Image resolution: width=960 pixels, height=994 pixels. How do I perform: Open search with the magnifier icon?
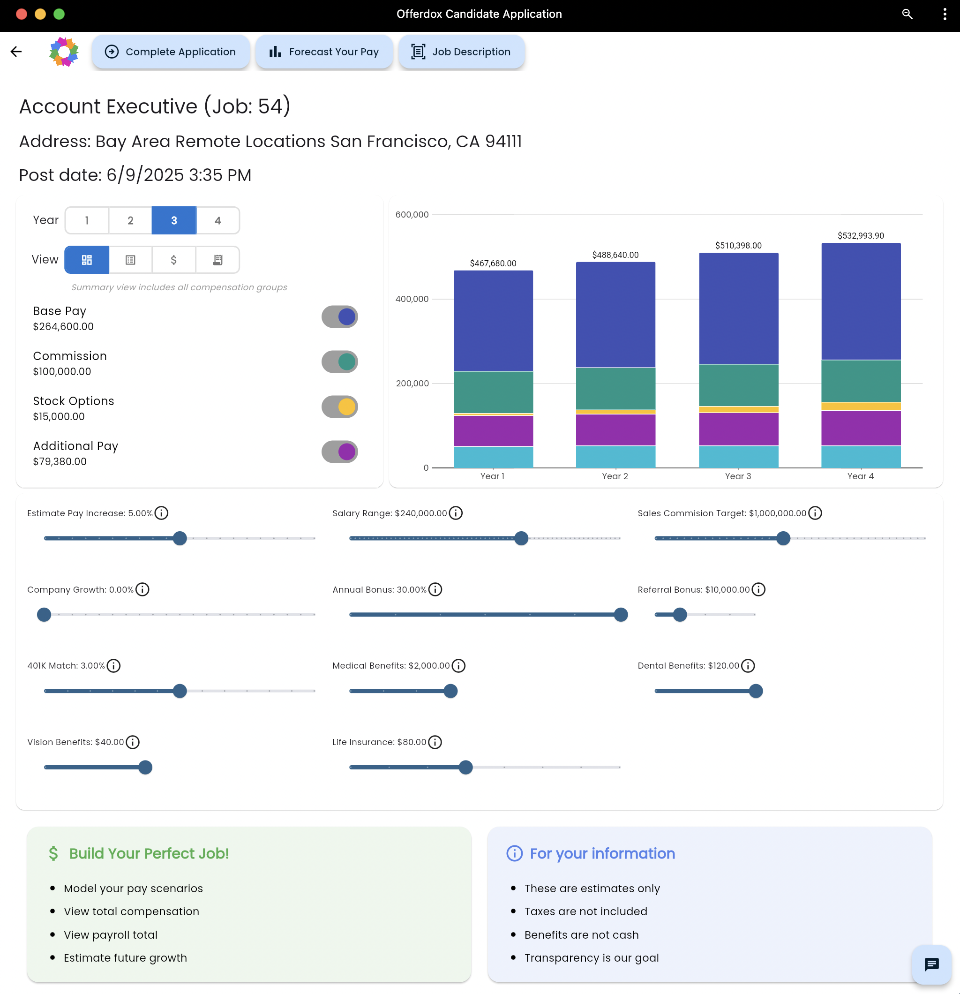(x=907, y=14)
